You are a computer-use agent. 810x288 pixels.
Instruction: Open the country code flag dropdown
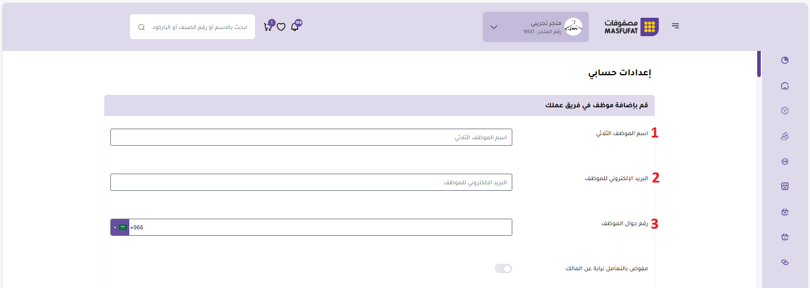coord(120,228)
